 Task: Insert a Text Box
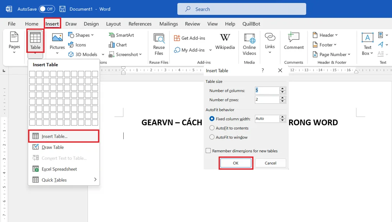pos(367,44)
